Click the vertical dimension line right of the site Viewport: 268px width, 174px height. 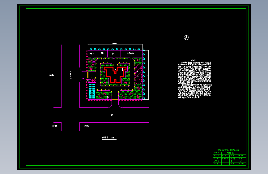pos(148,75)
